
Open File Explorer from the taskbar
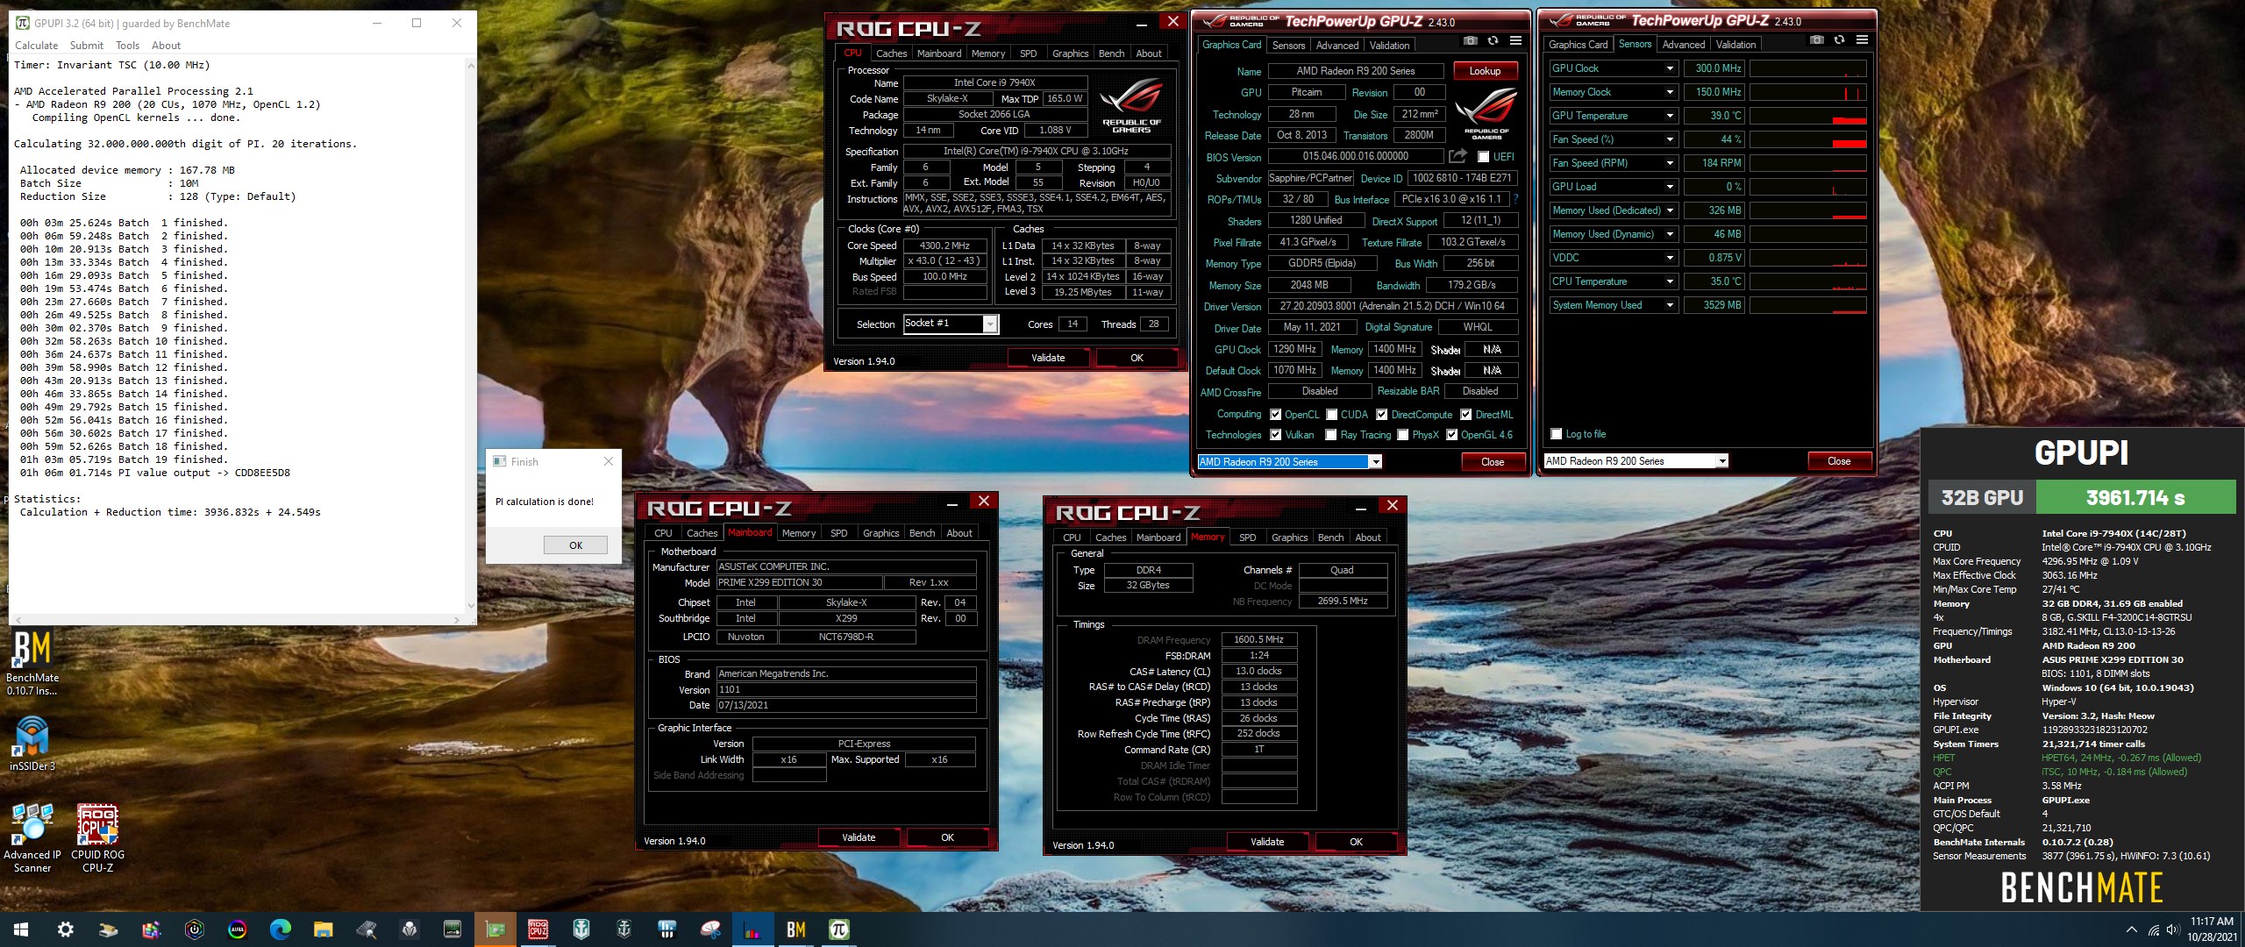click(324, 929)
